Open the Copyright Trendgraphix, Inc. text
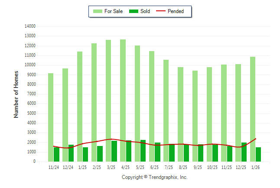280x188 pixels. [x=154, y=177]
